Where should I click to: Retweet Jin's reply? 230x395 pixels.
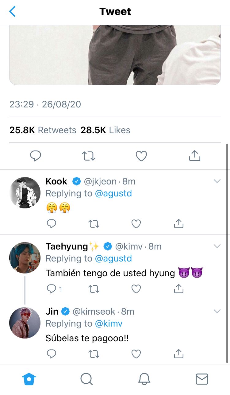[94, 354]
